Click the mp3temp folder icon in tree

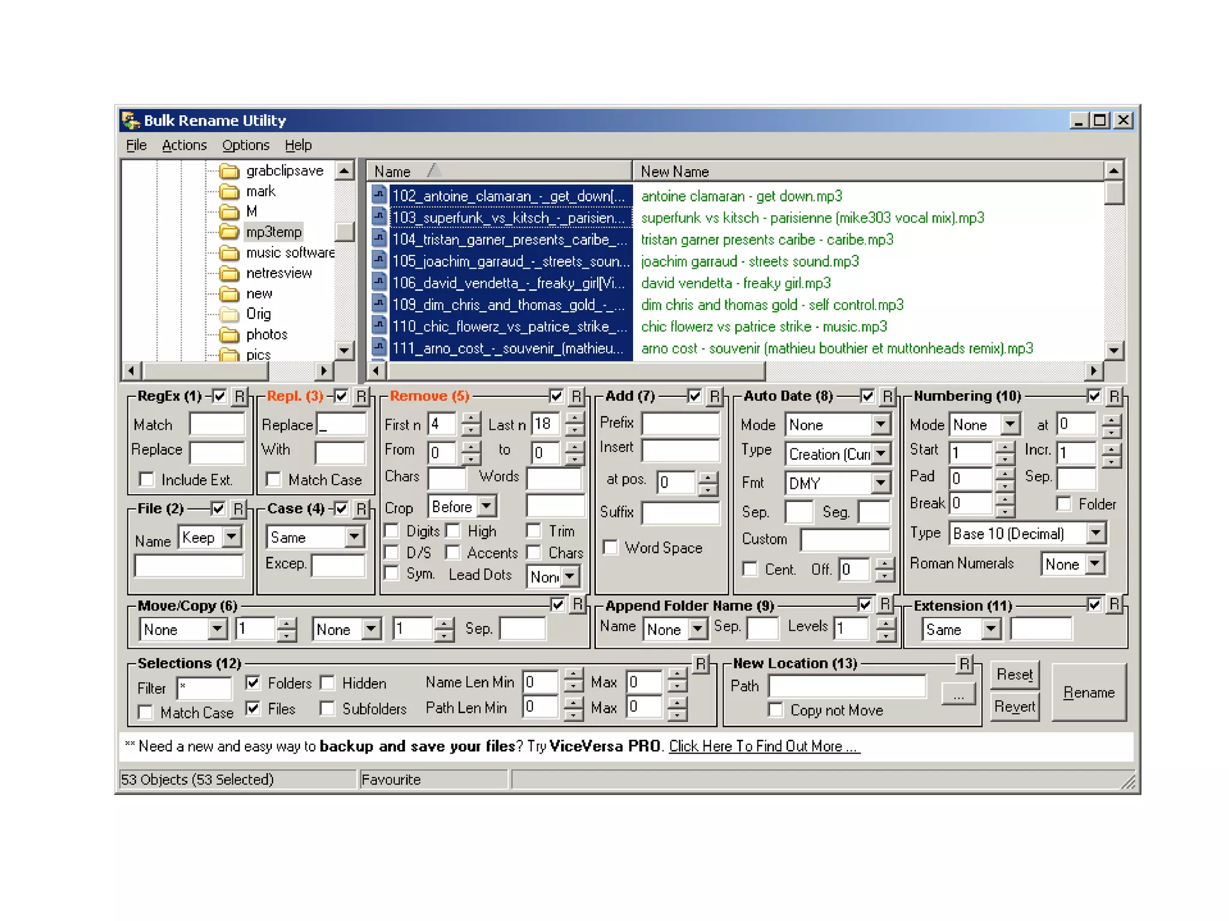click(229, 232)
